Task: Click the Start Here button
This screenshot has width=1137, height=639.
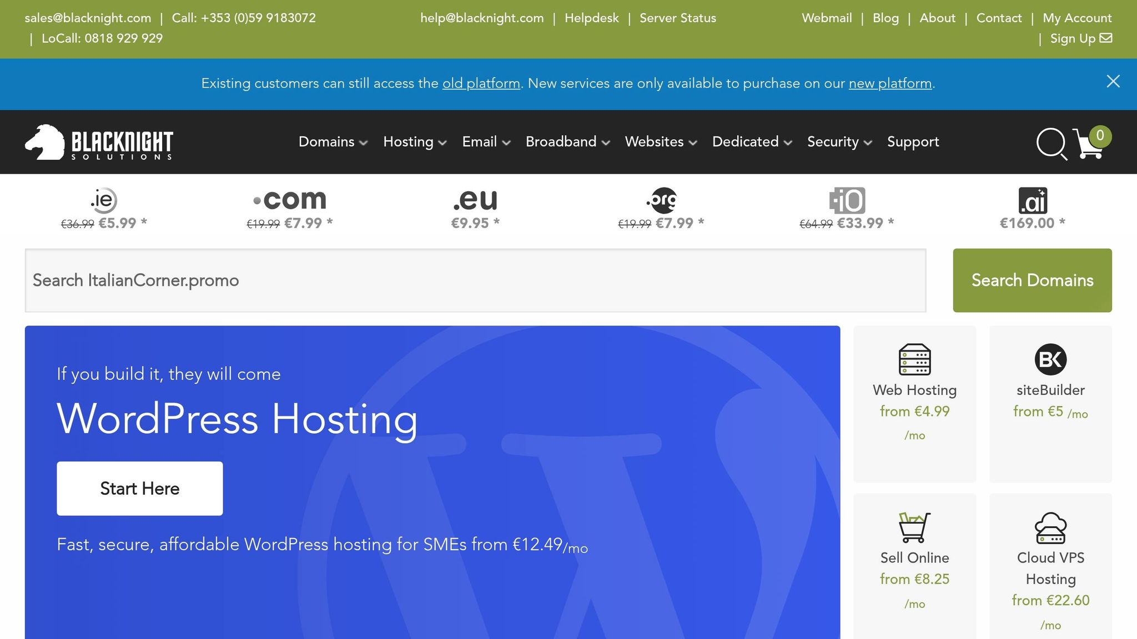Action: 140,488
